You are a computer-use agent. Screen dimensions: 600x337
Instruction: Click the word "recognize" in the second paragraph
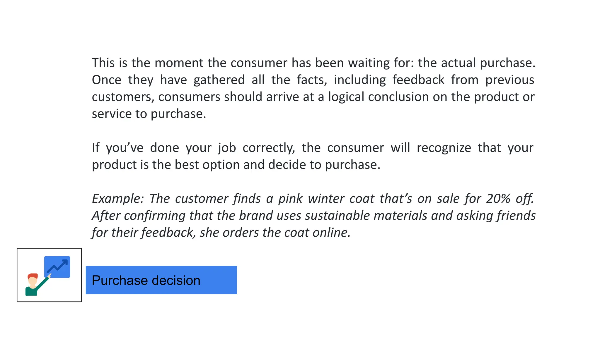click(444, 148)
